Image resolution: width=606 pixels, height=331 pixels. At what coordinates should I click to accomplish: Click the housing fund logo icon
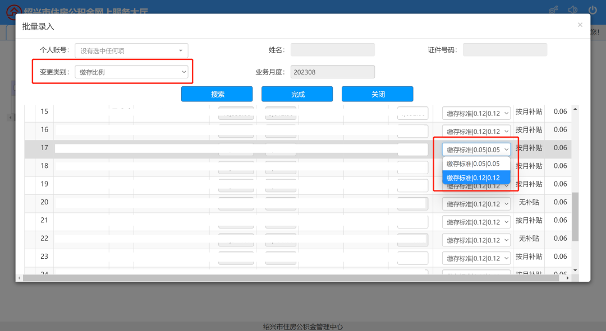pyautogui.click(x=12, y=11)
